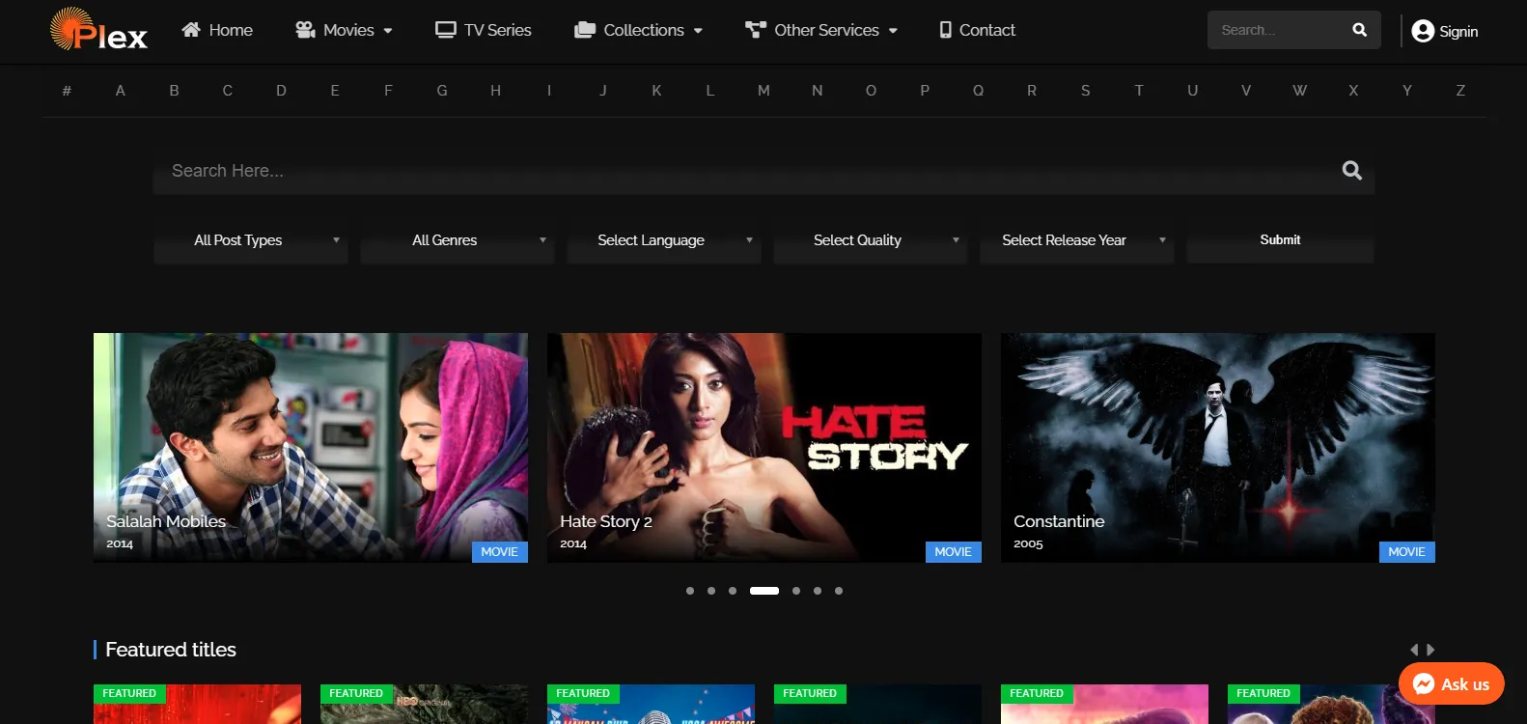Filter titles by # symbol
The width and height of the screenshot is (1527, 724).
67,91
